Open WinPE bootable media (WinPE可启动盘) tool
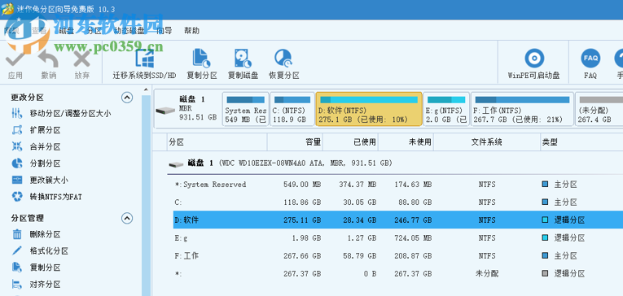Viewport: 623px width, 296px height. (x=533, y=65)
